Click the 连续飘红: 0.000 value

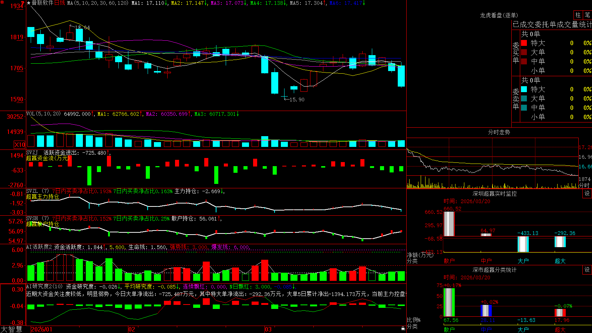(205, 286)
